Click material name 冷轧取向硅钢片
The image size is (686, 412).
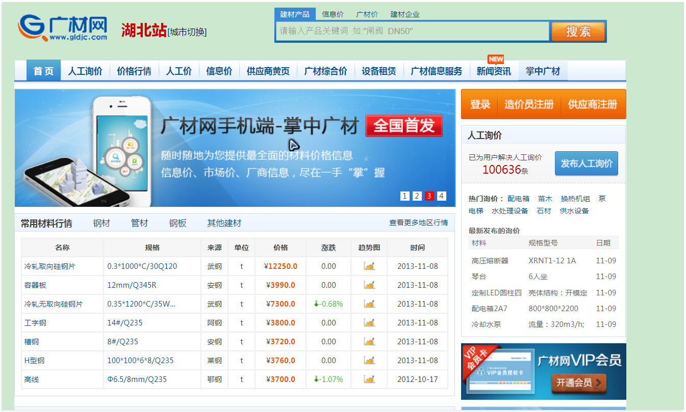coord(49,266)
